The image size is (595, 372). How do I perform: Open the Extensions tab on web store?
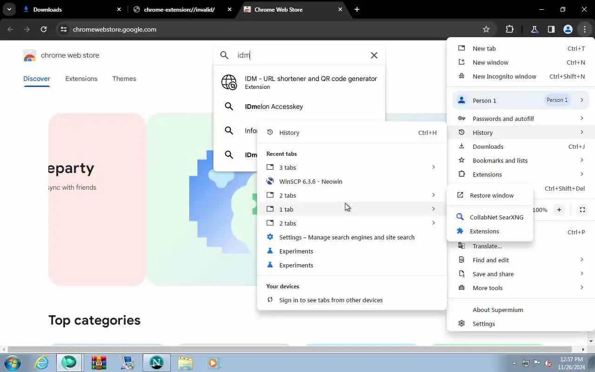tap(81, 79)
